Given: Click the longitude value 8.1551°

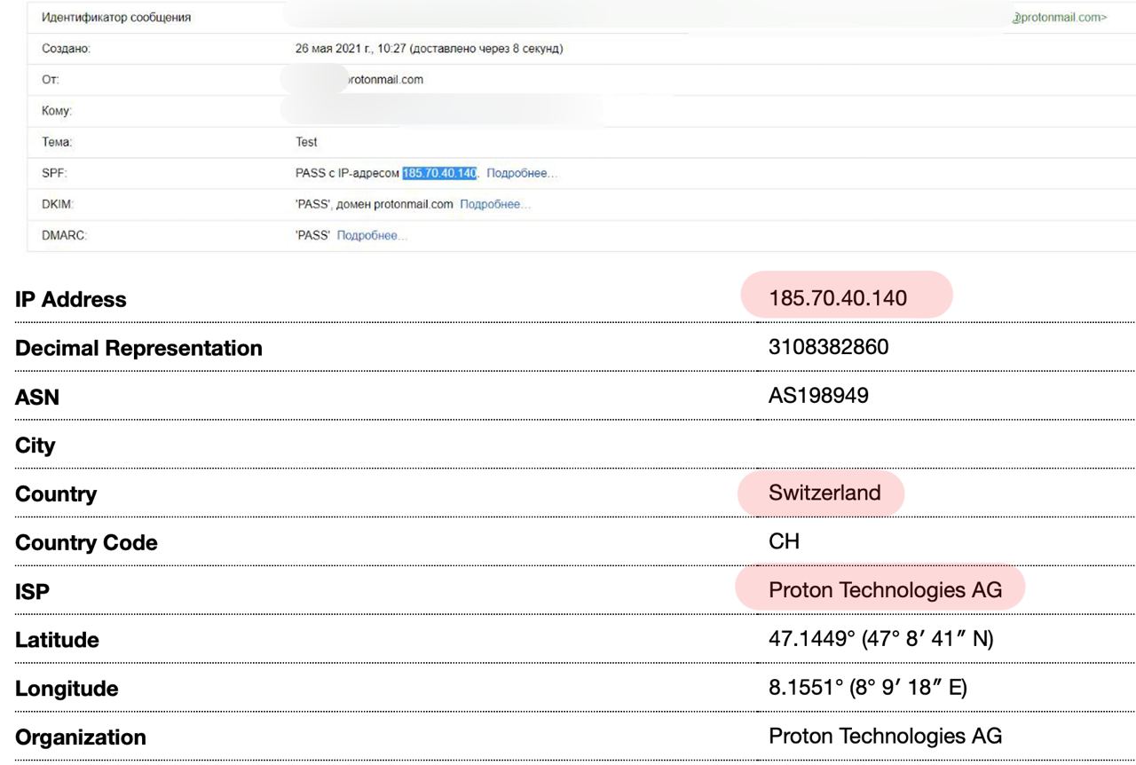Looking at the screenshot, I should tap(807, 687).
